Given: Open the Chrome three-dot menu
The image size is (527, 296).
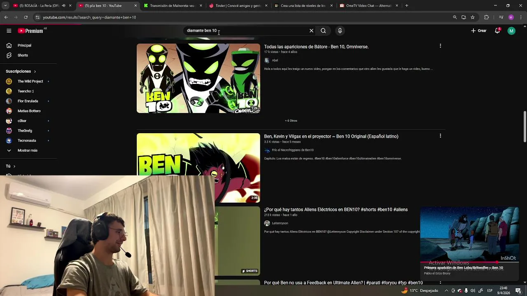Looking at the screenshot, I should point(521,17).
